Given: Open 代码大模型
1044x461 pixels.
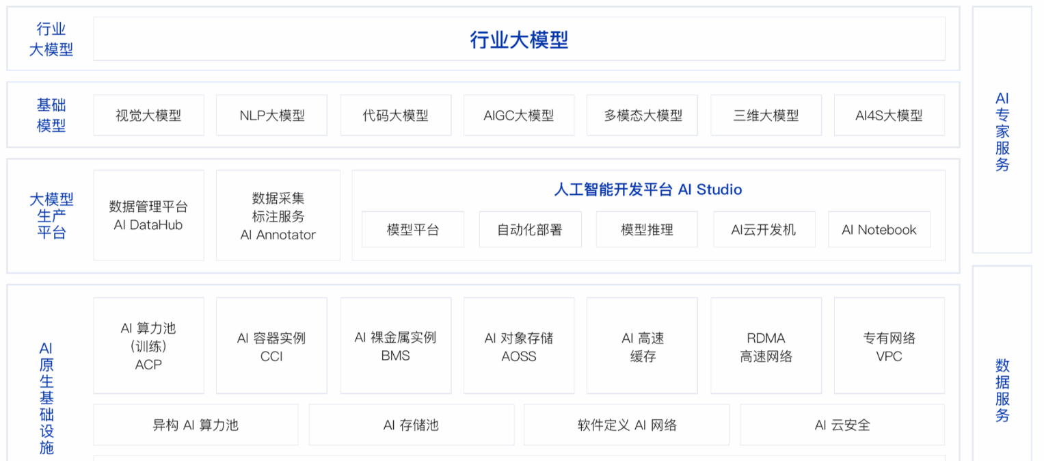Looking at the screenshot, I should pyautogui.click(x=395, y=115).
